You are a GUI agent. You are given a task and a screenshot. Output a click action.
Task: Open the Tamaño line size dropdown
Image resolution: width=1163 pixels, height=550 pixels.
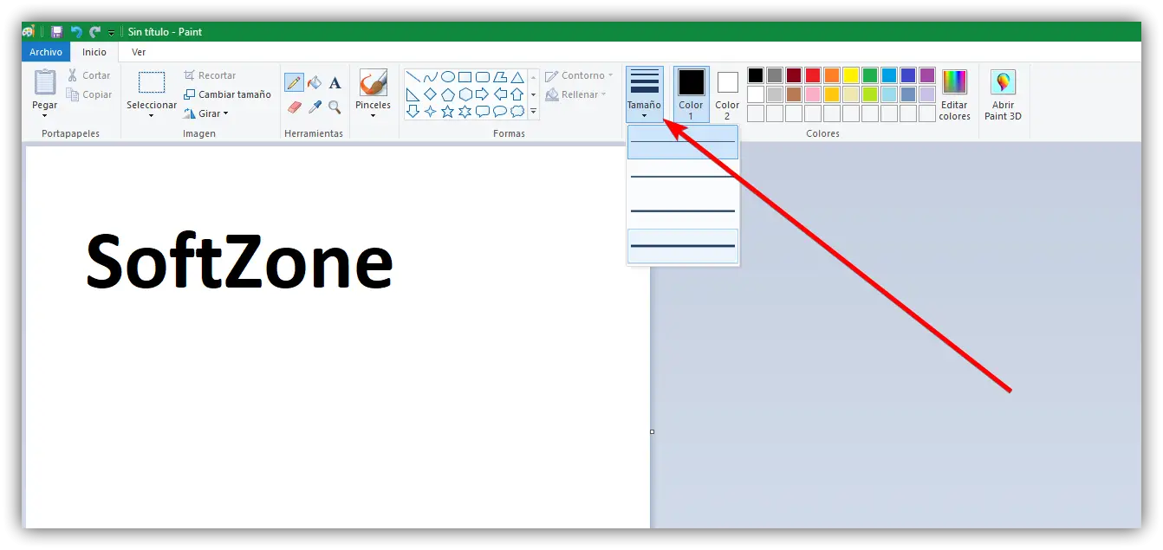(x=644, y=94)
